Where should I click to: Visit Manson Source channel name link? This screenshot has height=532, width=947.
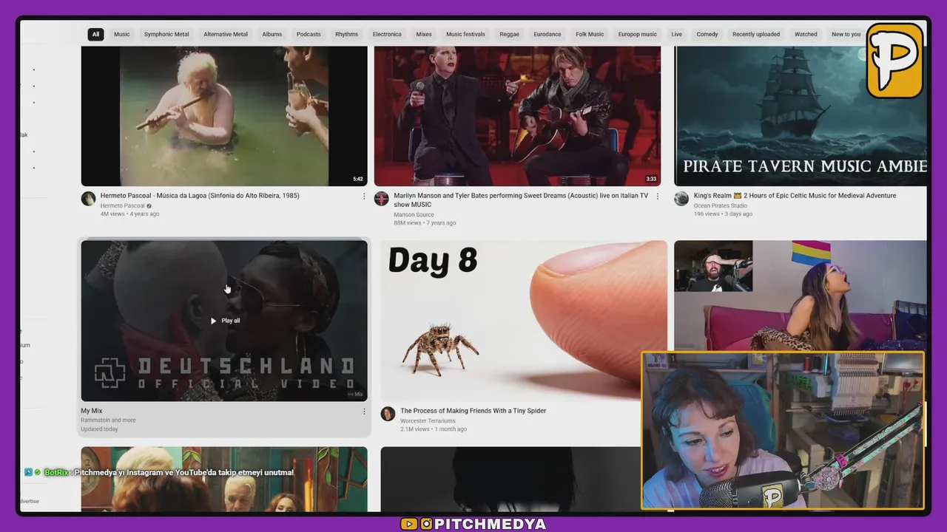[x=414, y=215]
